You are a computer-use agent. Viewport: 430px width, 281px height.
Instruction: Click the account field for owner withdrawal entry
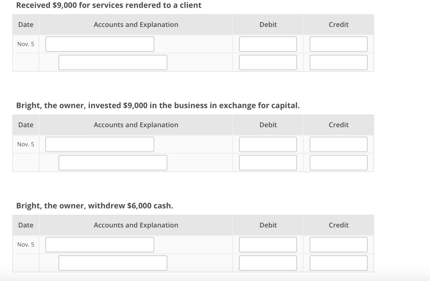pos(99,244)
